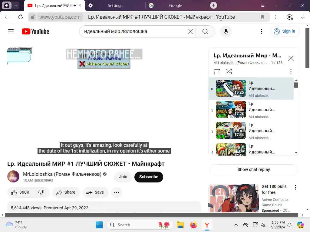Switch to the Settings tab

(x=115, y=5)
